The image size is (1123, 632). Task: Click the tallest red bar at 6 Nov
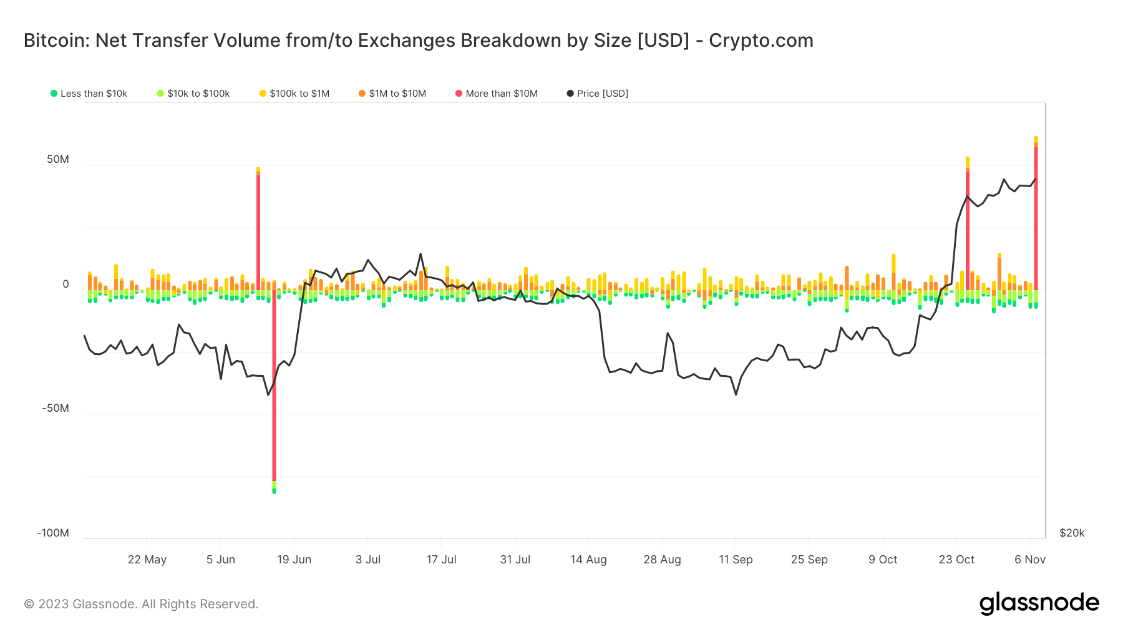[x=1036, y=218]
